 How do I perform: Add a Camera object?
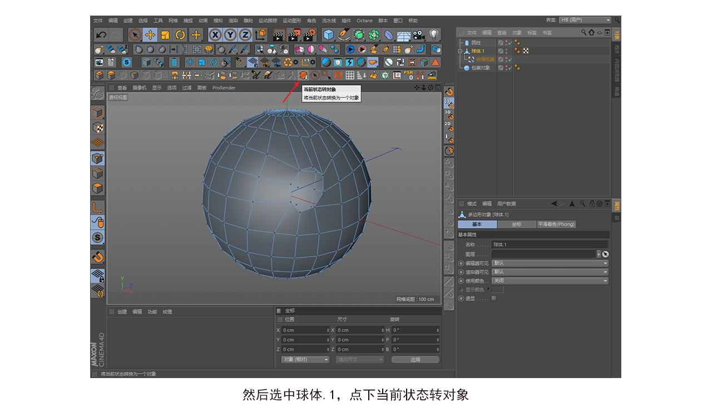click(419, 35)
